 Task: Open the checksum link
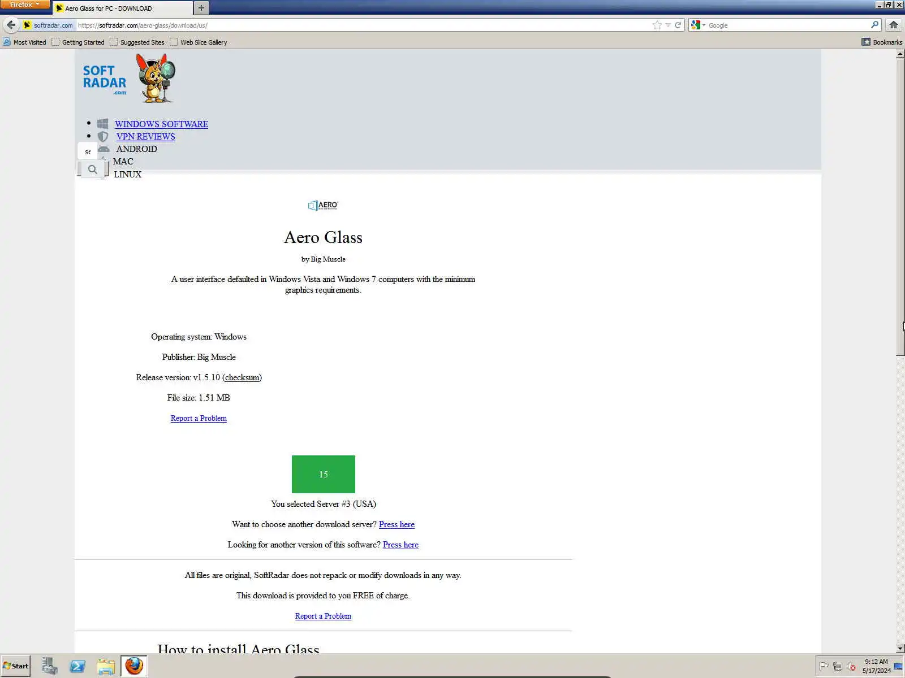pos(242,377)
